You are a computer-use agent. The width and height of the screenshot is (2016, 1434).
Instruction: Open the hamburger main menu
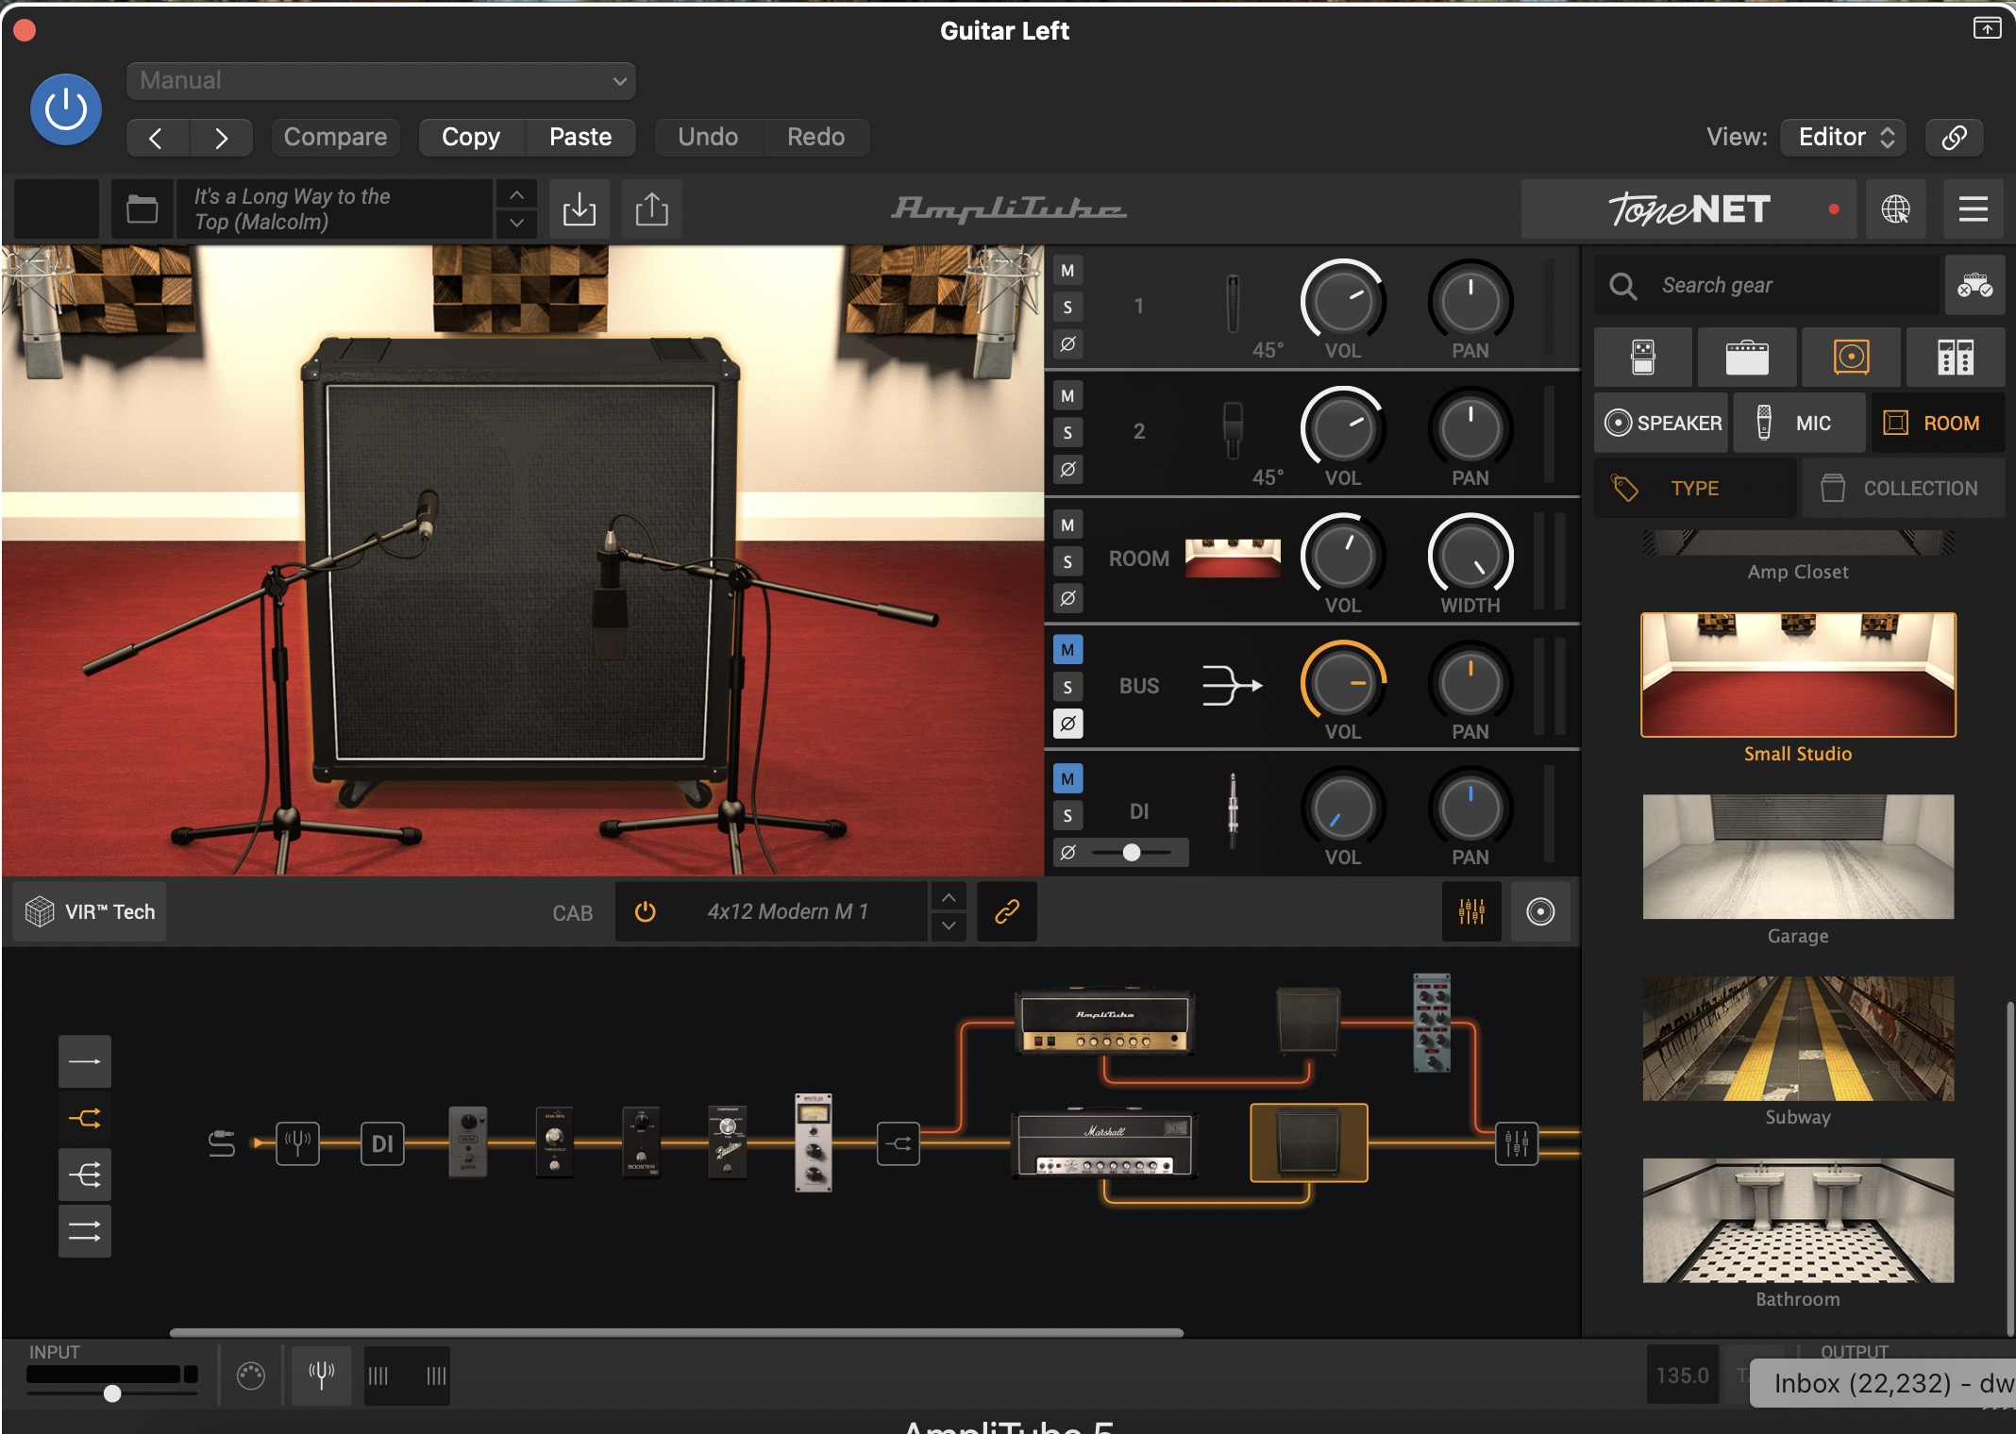[1974, 208]
